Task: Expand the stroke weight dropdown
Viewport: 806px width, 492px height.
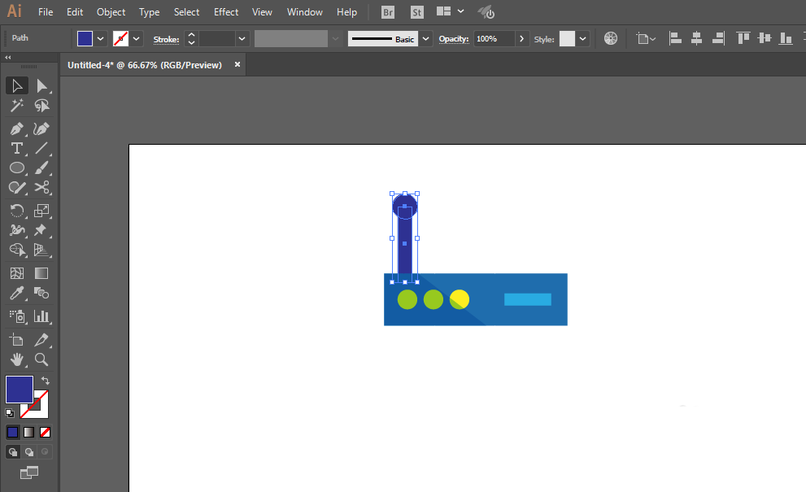Action: [242, 38]
